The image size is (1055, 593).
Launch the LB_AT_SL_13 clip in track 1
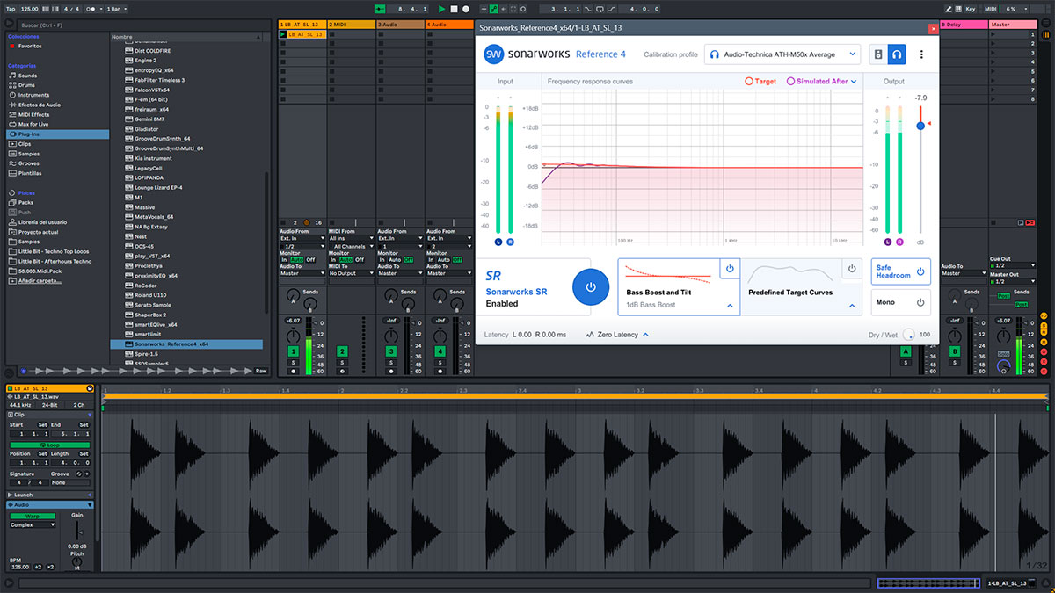[x=282, y=34]
